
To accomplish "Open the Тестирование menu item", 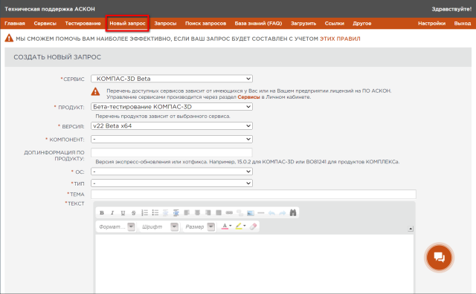I will 83,23.
